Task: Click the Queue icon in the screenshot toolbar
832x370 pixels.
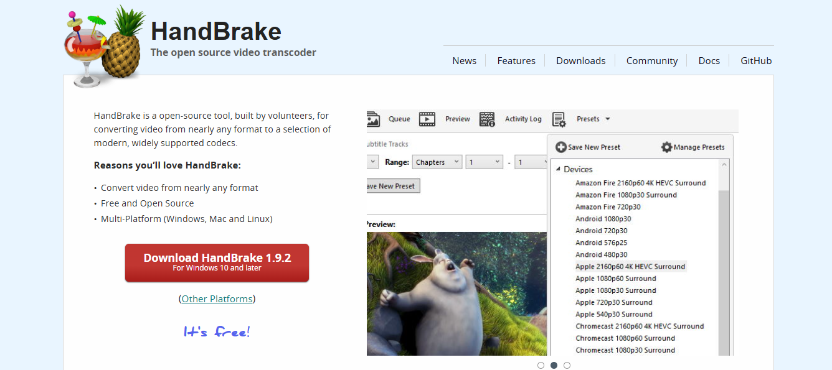Action: tap(373, 119)
